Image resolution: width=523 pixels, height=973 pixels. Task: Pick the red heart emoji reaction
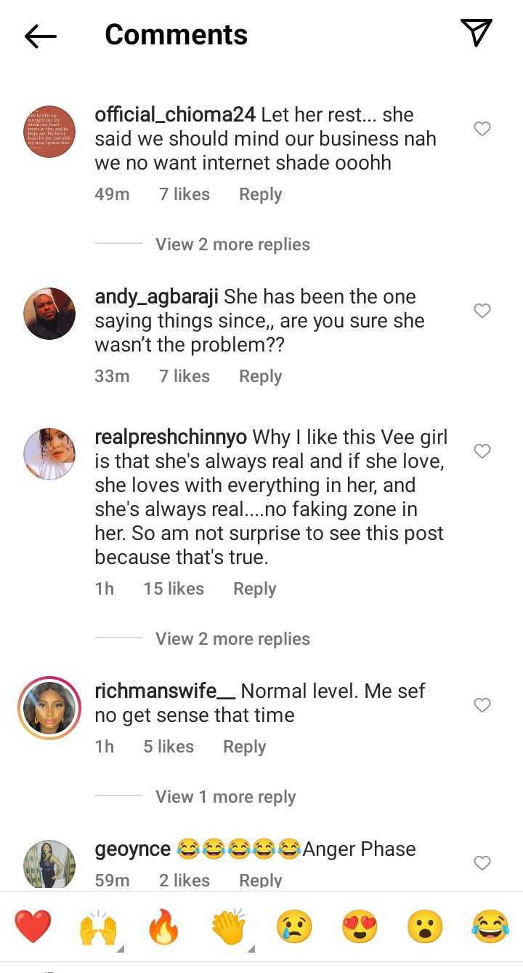click(x=33, y=927)
